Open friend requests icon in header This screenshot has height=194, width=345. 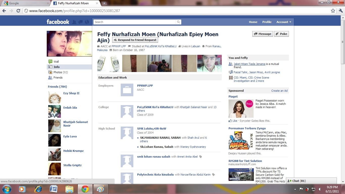pyautogui.click(x=74, y=22)
